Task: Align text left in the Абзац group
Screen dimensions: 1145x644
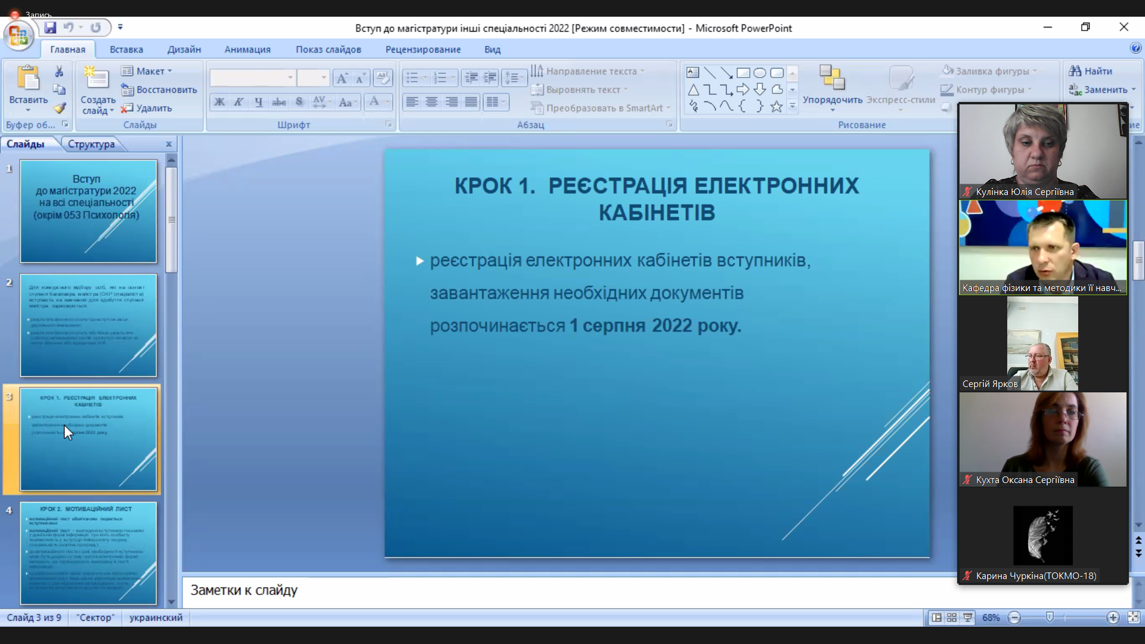Action: (x=412, y=102)
